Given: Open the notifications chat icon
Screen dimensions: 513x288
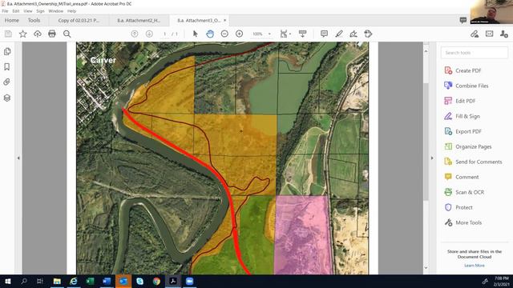Looking at the screenshot, I should tap(463, 20).
